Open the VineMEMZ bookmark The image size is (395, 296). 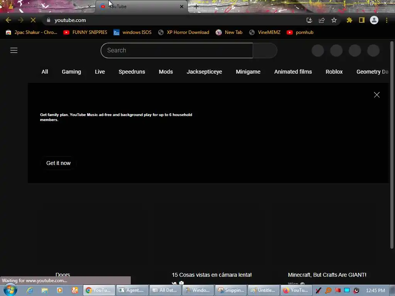265,32
